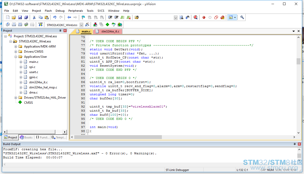Uncomment the selected code lines
The width and height of the screenshot is (304, 174).
point(129,17)
